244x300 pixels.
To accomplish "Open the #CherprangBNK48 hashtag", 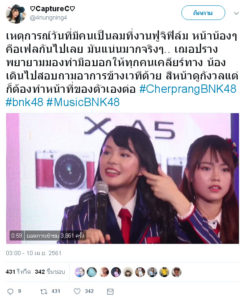I will click(x=188, y=89).
